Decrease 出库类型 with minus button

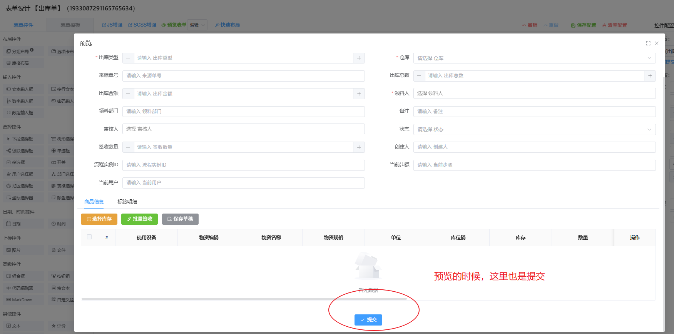128,58
